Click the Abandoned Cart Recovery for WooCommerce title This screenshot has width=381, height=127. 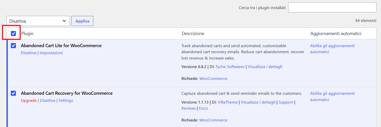(x=67, y=93)
